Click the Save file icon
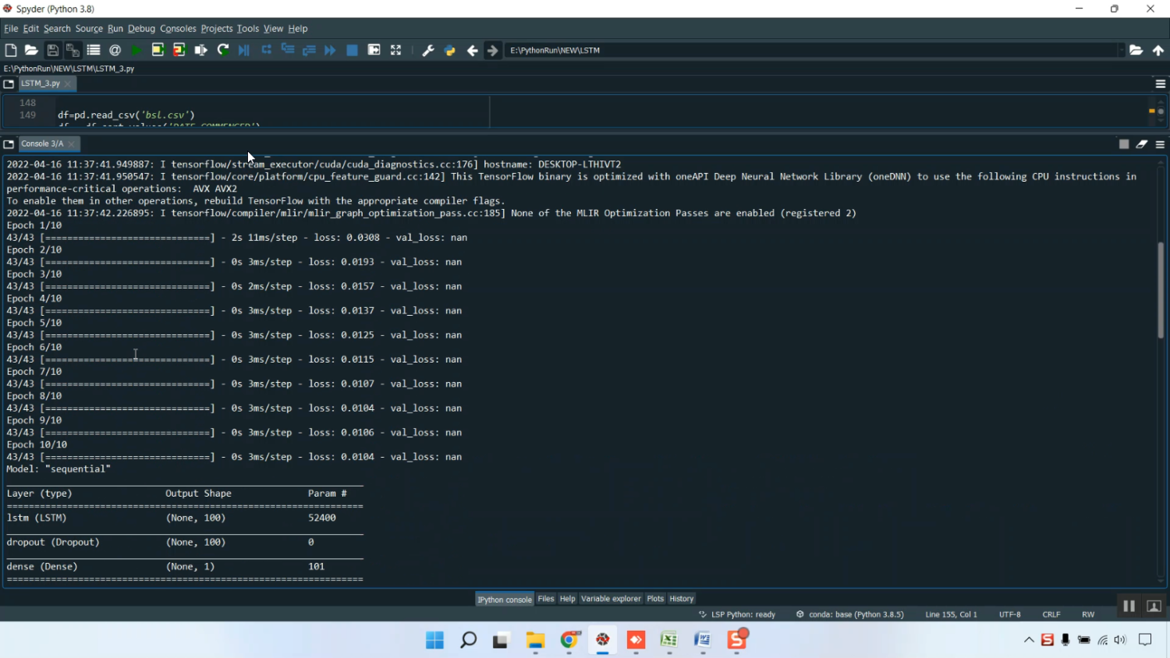 pos(52,50)
